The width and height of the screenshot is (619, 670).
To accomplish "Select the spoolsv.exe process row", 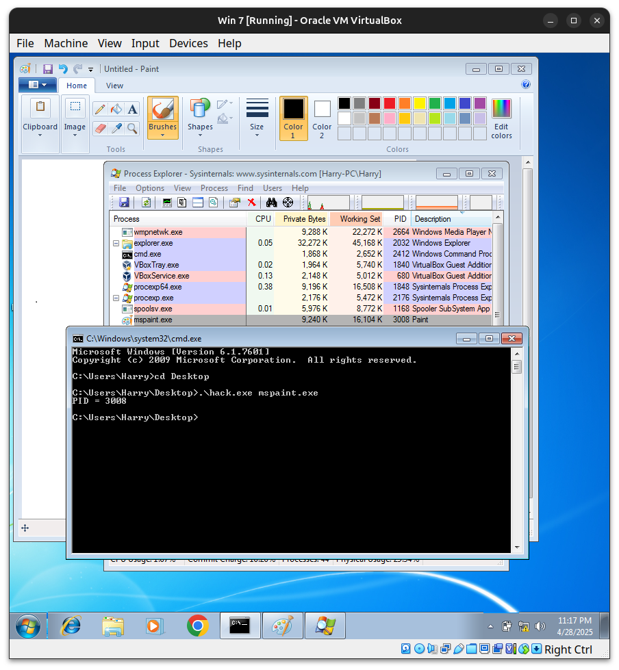I will click(301, 309).
